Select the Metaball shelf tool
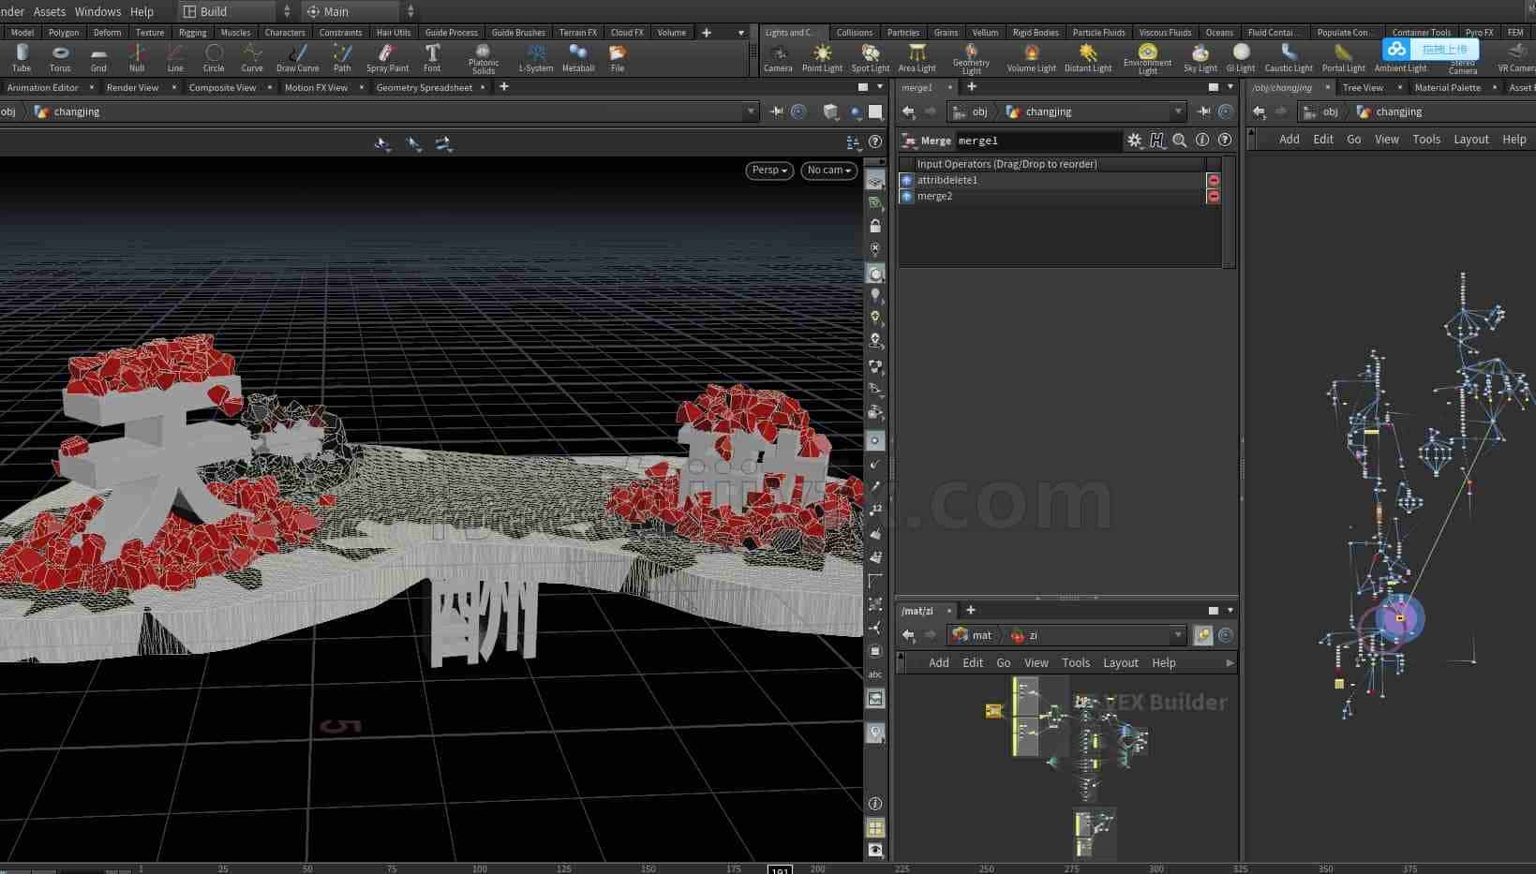Viewport: 1536px width, 874px height. click(x=578, y=58)
